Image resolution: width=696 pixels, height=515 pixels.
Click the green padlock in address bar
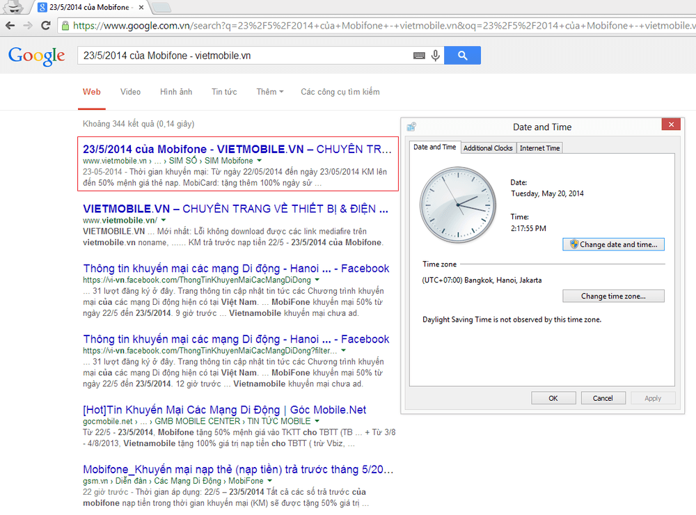(65, 26)
